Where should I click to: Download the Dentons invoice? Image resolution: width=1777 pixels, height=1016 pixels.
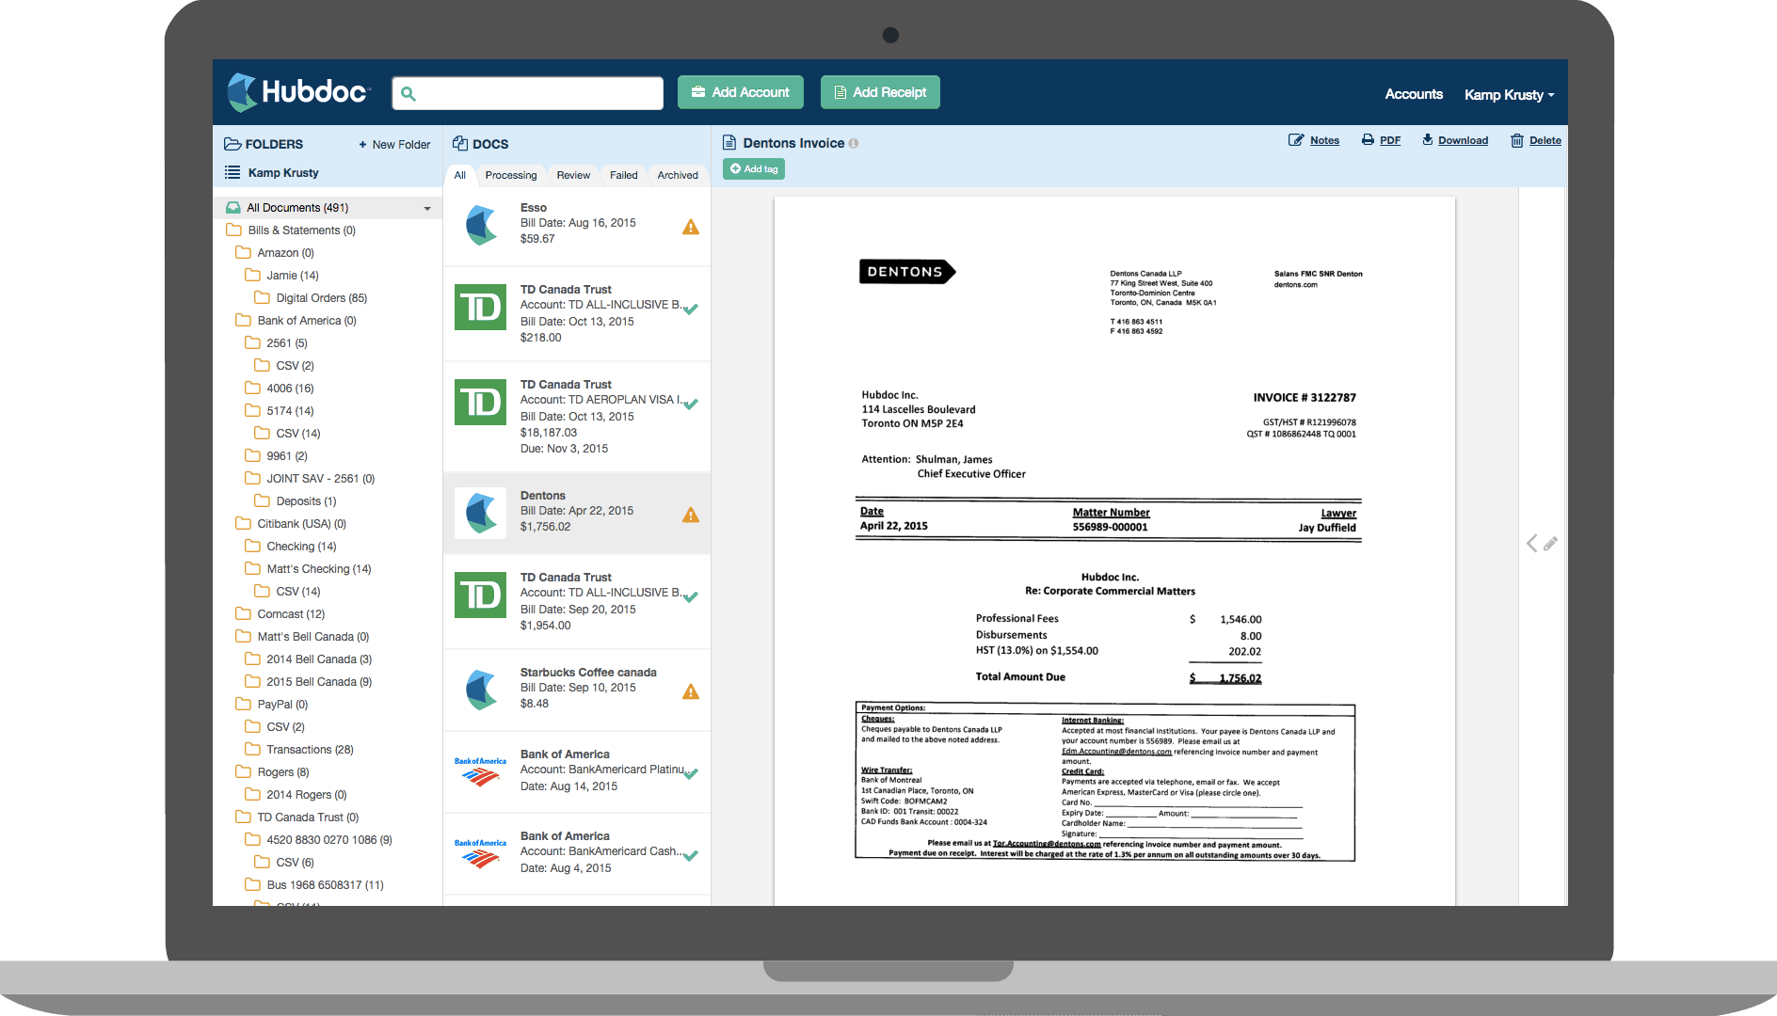coord(1455,140)
